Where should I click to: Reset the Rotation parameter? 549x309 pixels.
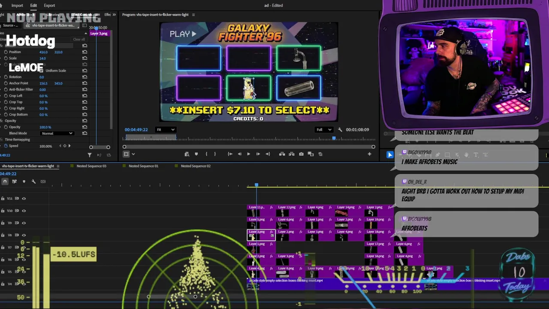84,77
